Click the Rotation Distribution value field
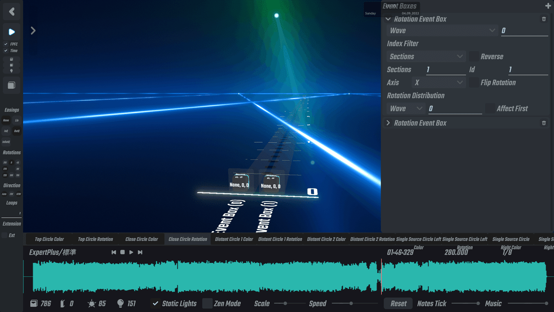Screen dimensions: 554x312 pyautogui.click(x=455, y=109)
